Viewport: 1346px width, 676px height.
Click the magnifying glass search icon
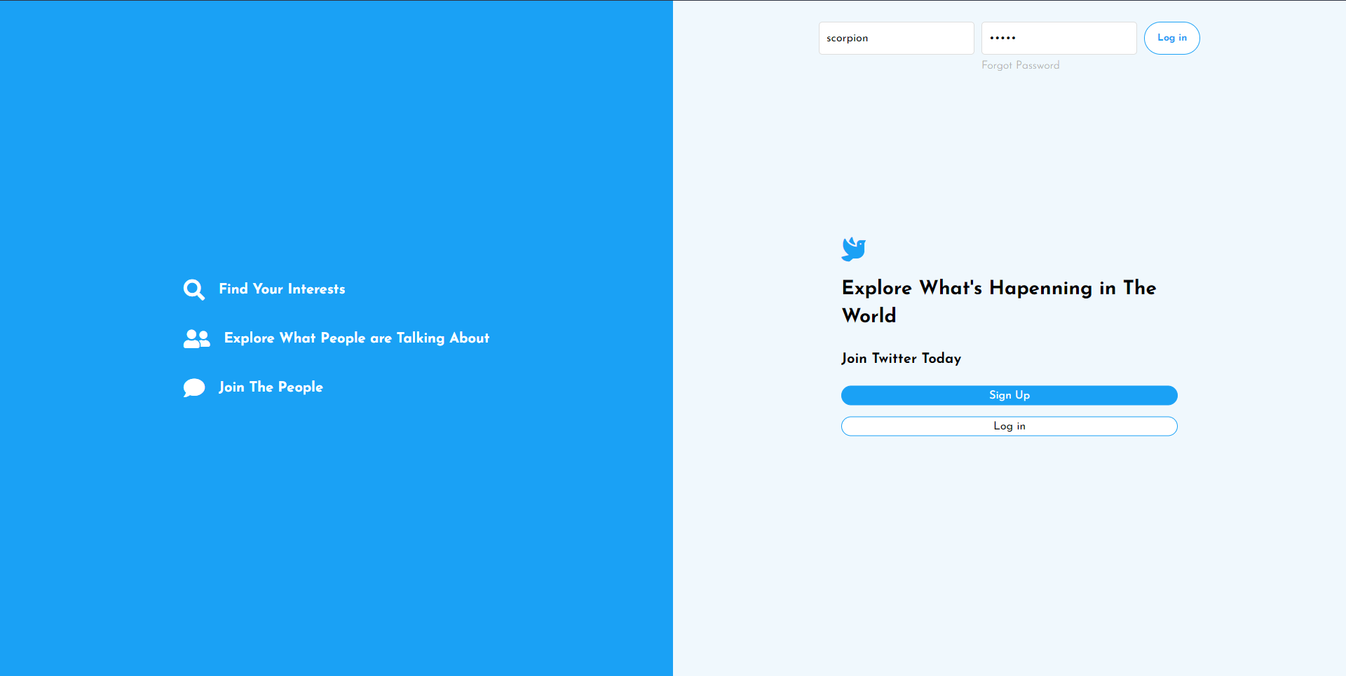coord(193,289)
